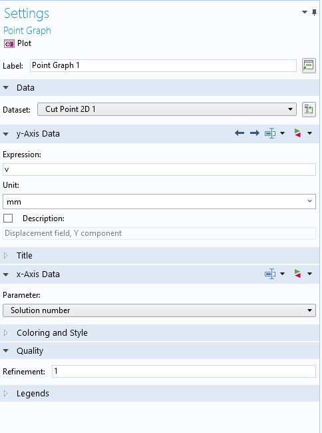The height and width of the screenshot is (433, 322).
Task: Replace expression icon in x-Axis Data header
Action: [x=297, y=274]
